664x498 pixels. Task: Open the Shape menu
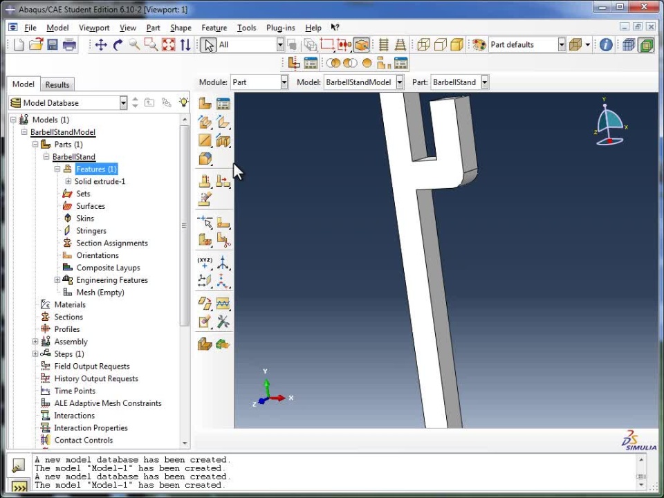tap(181, 28)
